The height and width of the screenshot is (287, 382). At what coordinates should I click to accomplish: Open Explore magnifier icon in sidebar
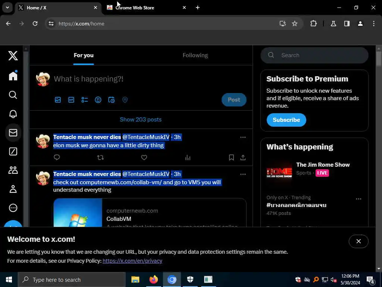(13, 95)
